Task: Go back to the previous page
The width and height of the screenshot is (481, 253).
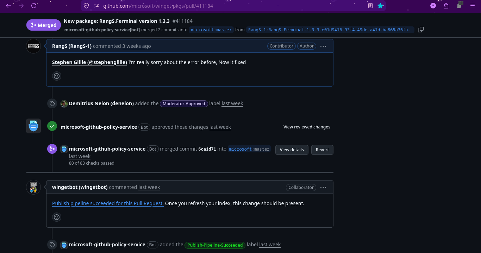Action: pos(8,6)
